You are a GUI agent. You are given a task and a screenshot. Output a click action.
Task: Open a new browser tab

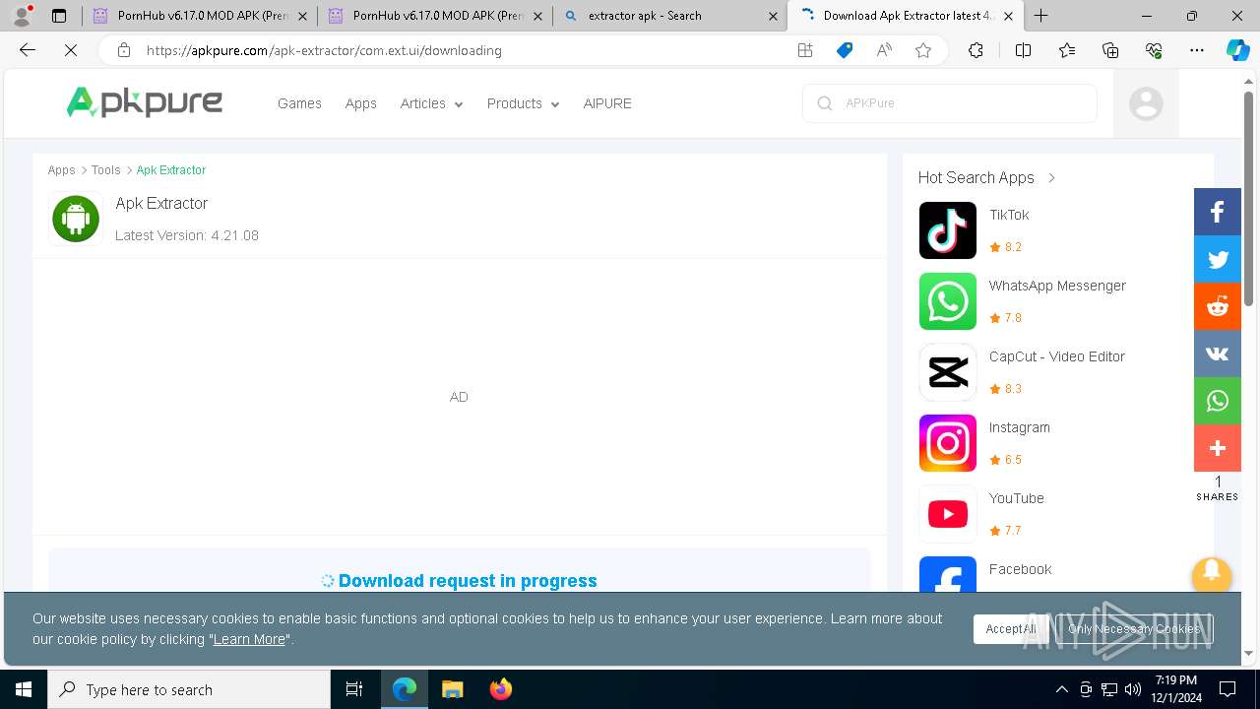pos(1040,16)
